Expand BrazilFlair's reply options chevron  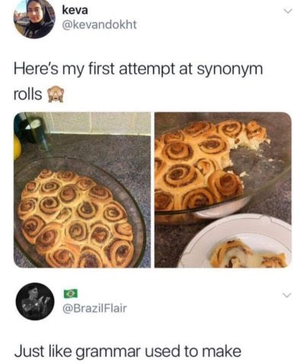287,295
